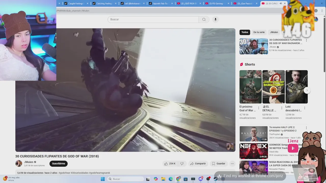Select the JWulen filter chip
This screenshot has width=326, height=183.
tap(274, 32)
